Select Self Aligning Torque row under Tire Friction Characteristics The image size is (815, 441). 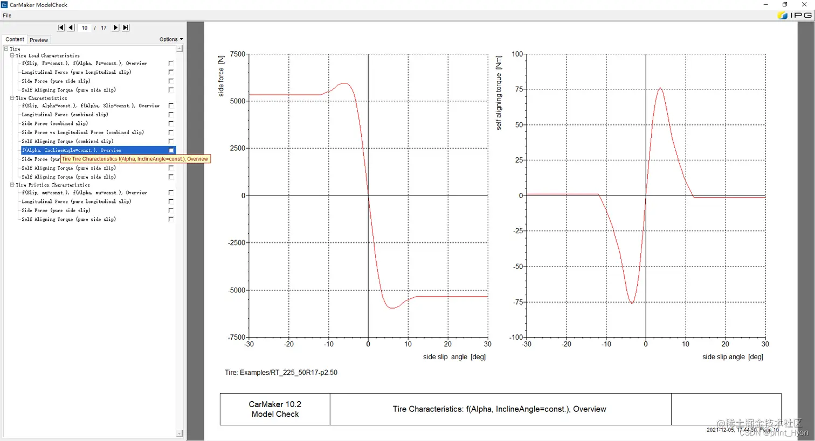pyautogui.click(x=68, y=219)
